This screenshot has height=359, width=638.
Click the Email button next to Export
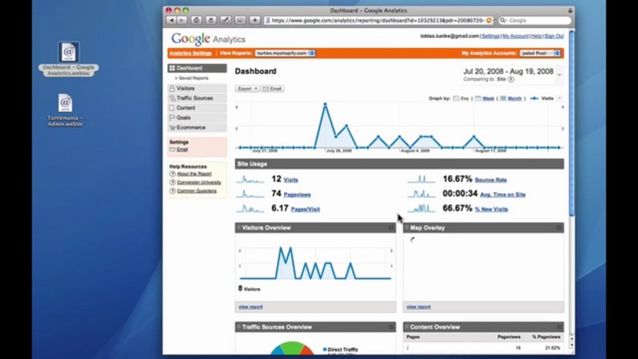pyautogui.click(x=272, y=89)
